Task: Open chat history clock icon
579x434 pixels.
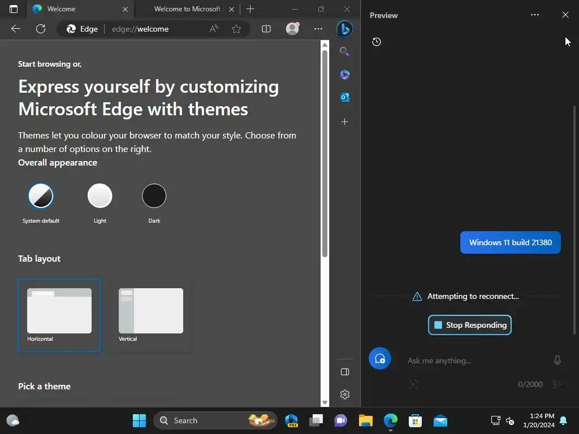Action: [x=377, y=42]
